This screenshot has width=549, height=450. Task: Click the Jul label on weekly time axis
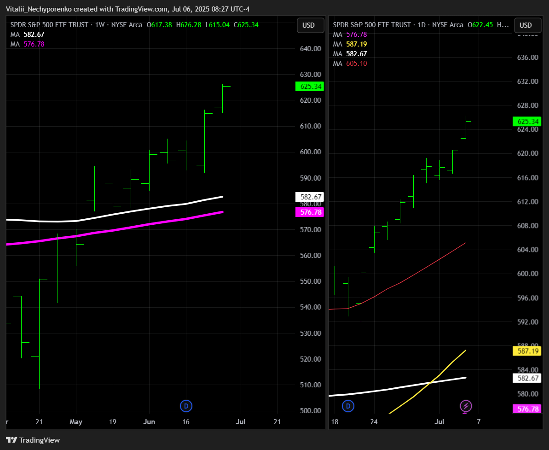click(241, 421)
